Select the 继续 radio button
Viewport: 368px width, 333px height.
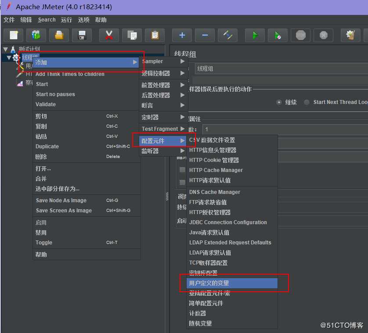(279, 102)
